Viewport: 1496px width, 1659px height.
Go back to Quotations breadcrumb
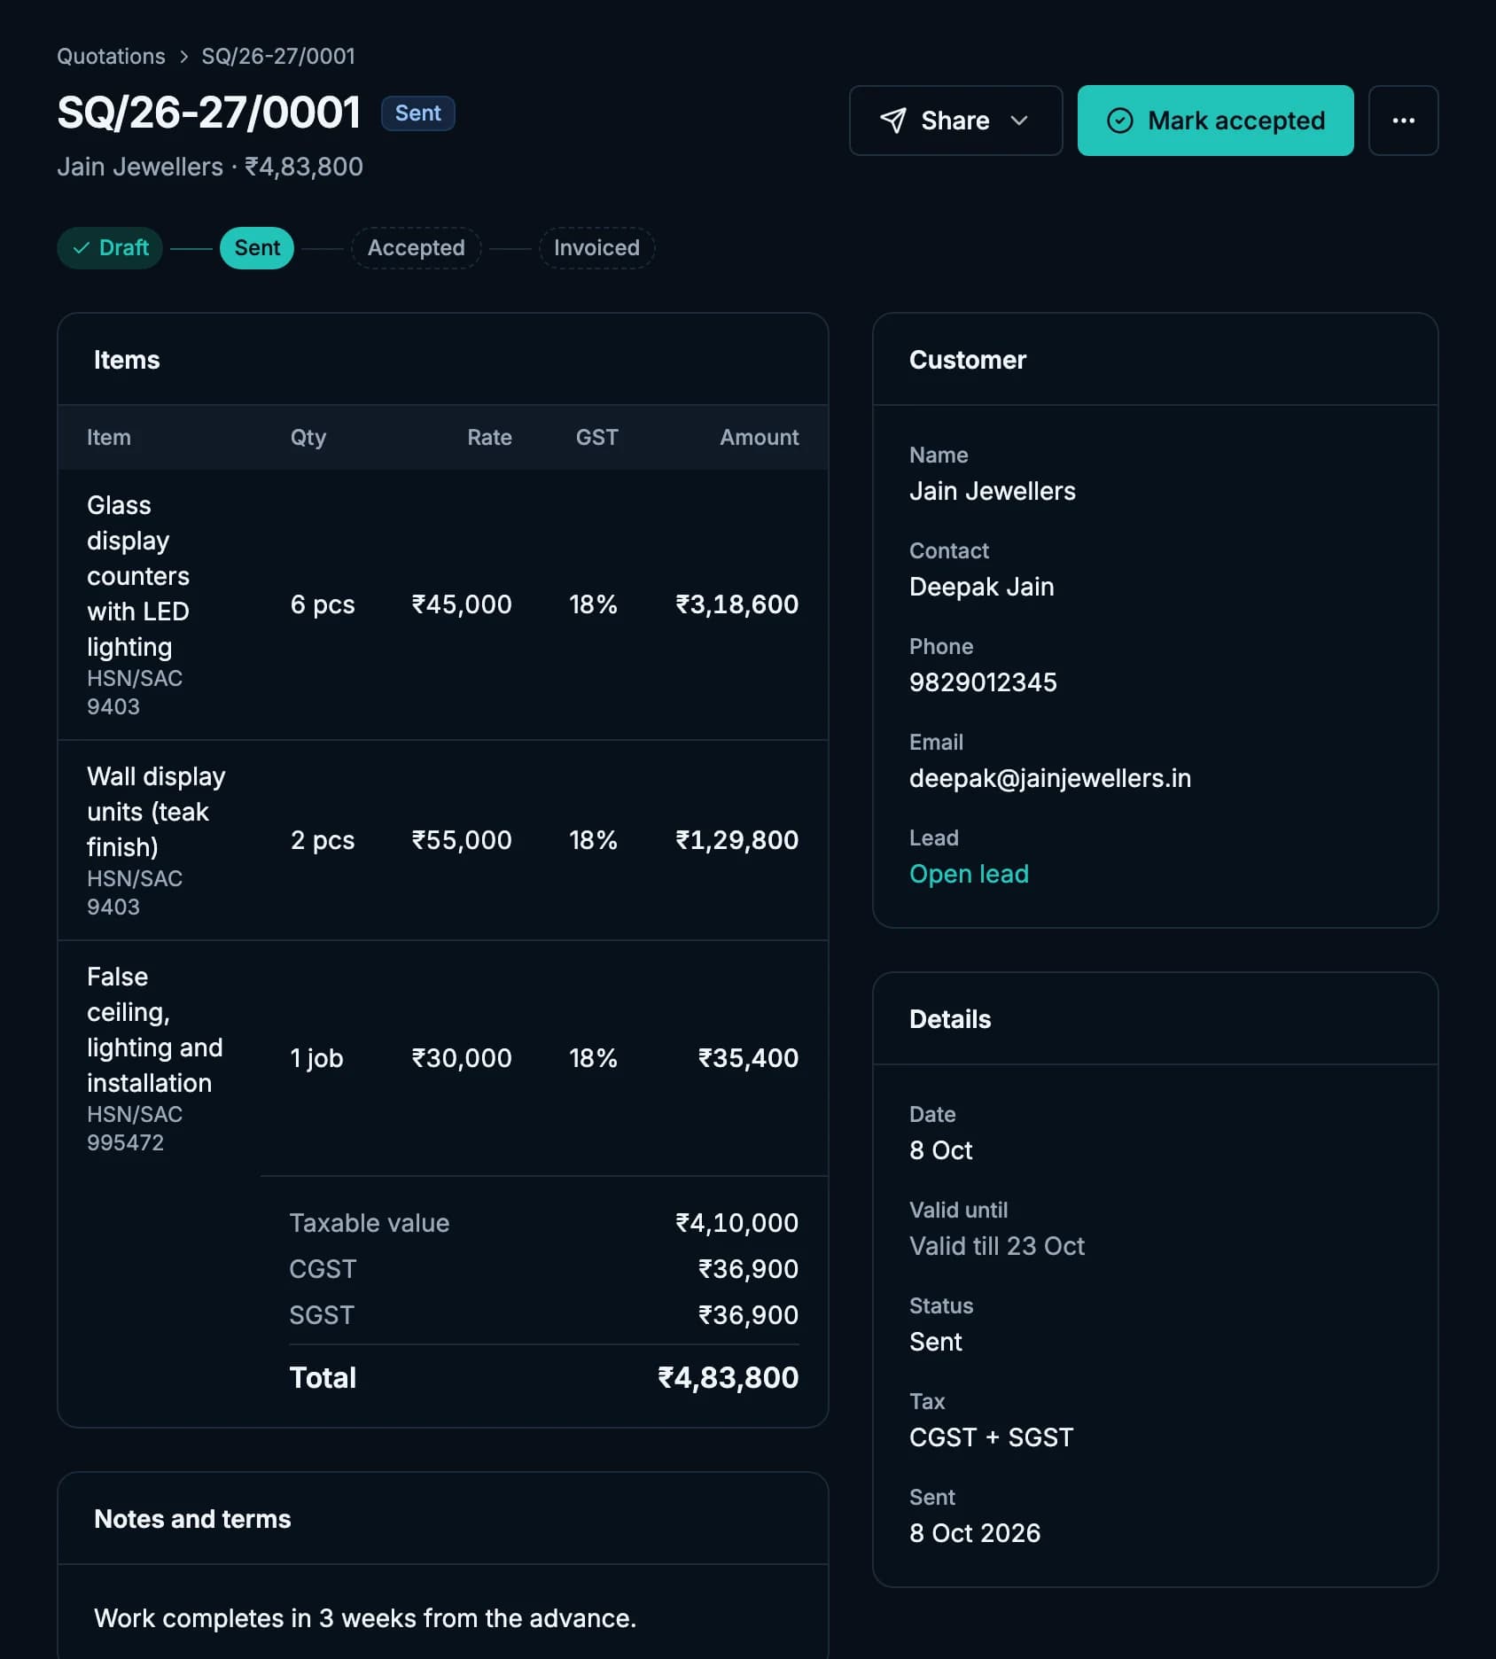pos(111,57)
